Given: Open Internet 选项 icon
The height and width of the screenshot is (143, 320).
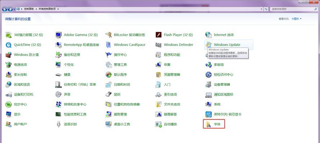Looking at the screenshot, I should tap(208, 35).
